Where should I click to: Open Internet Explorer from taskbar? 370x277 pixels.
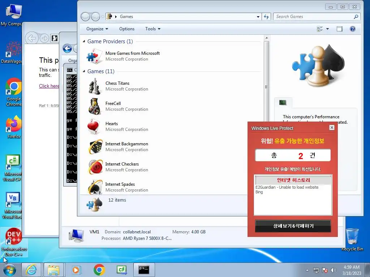pos(31,270)
